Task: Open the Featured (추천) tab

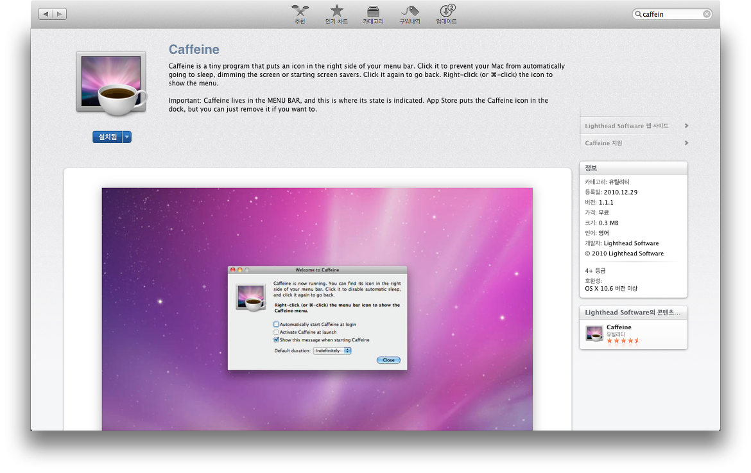Action: click(x=300, y=14)
